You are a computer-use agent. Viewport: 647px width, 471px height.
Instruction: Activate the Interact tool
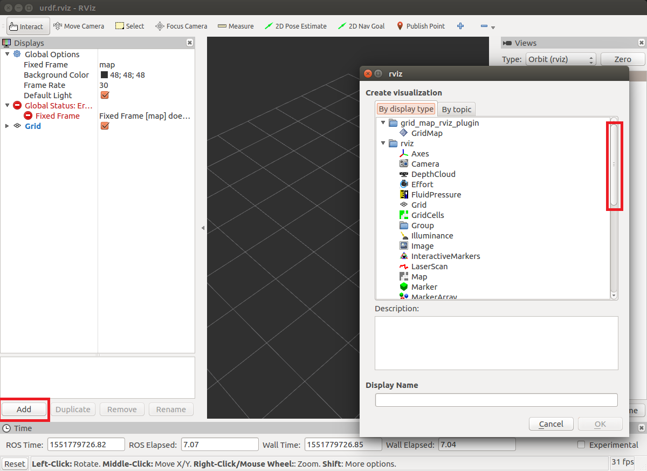pyautogui.click(x=28, y=26)
